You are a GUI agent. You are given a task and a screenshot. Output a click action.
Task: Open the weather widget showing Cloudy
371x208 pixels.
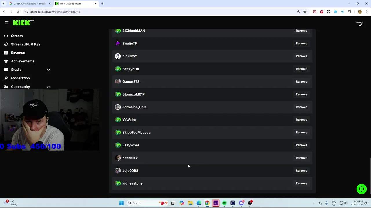(11, 203)
